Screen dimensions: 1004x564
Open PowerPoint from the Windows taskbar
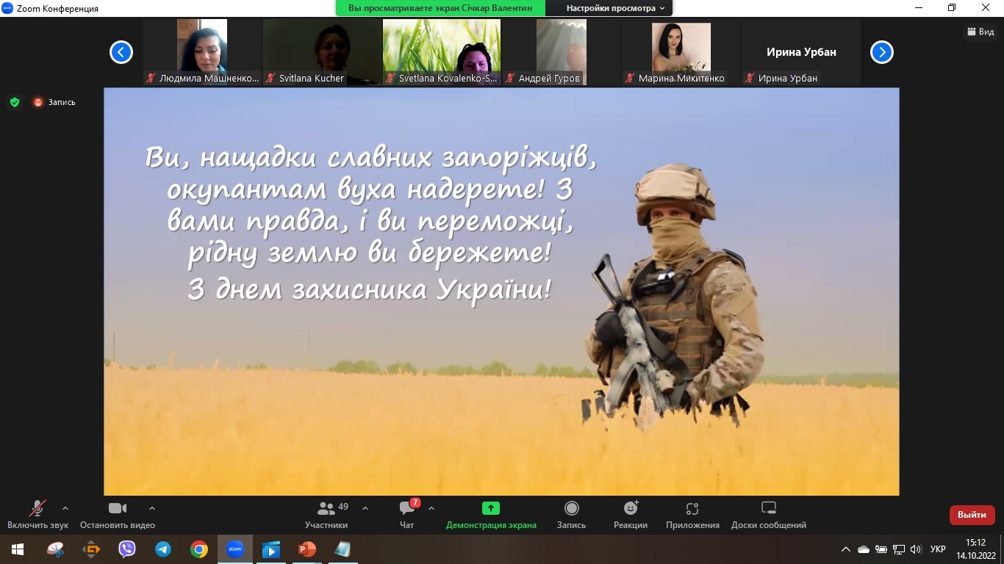coord(306,549)
